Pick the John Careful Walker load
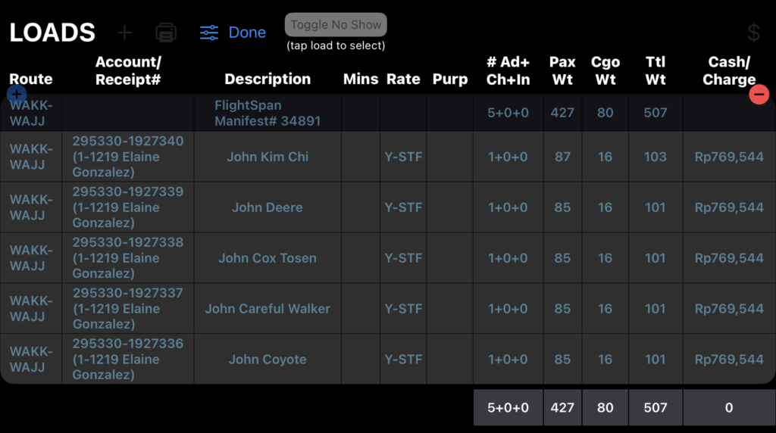The width and height of the screenshot is (776, 433). tap(268, 309)
